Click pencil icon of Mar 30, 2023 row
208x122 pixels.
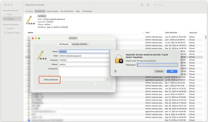(29, 109)
